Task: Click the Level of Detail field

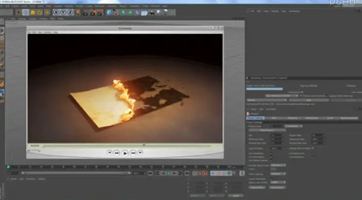Action: coord(277,148)
